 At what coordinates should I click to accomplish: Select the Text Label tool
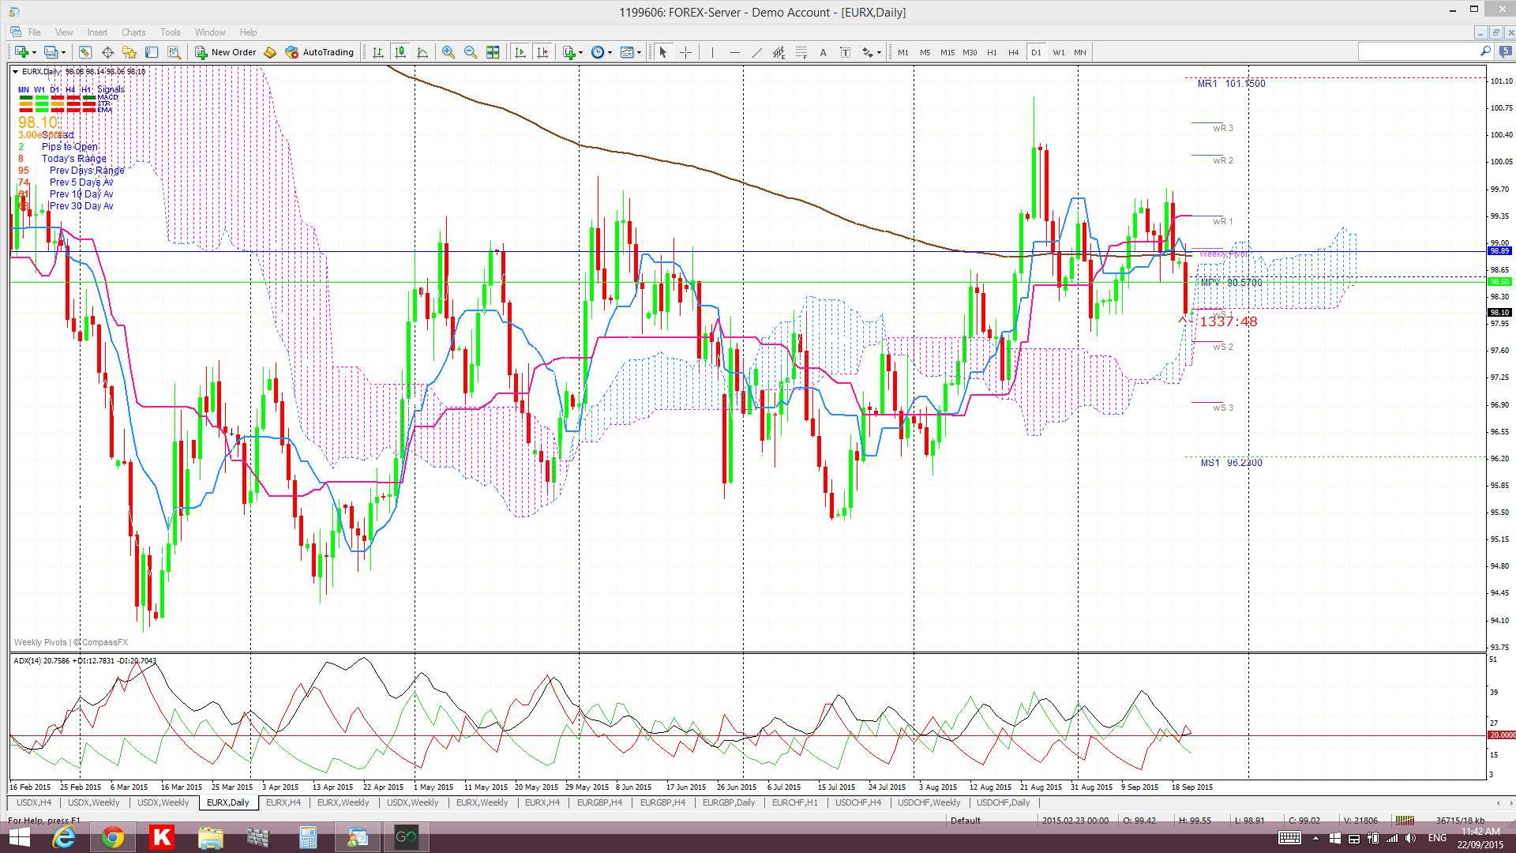[x=845, y=52]
